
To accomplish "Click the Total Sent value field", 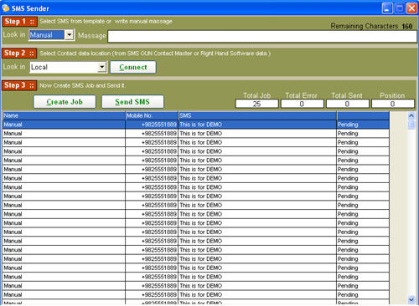I will (347, 104).
